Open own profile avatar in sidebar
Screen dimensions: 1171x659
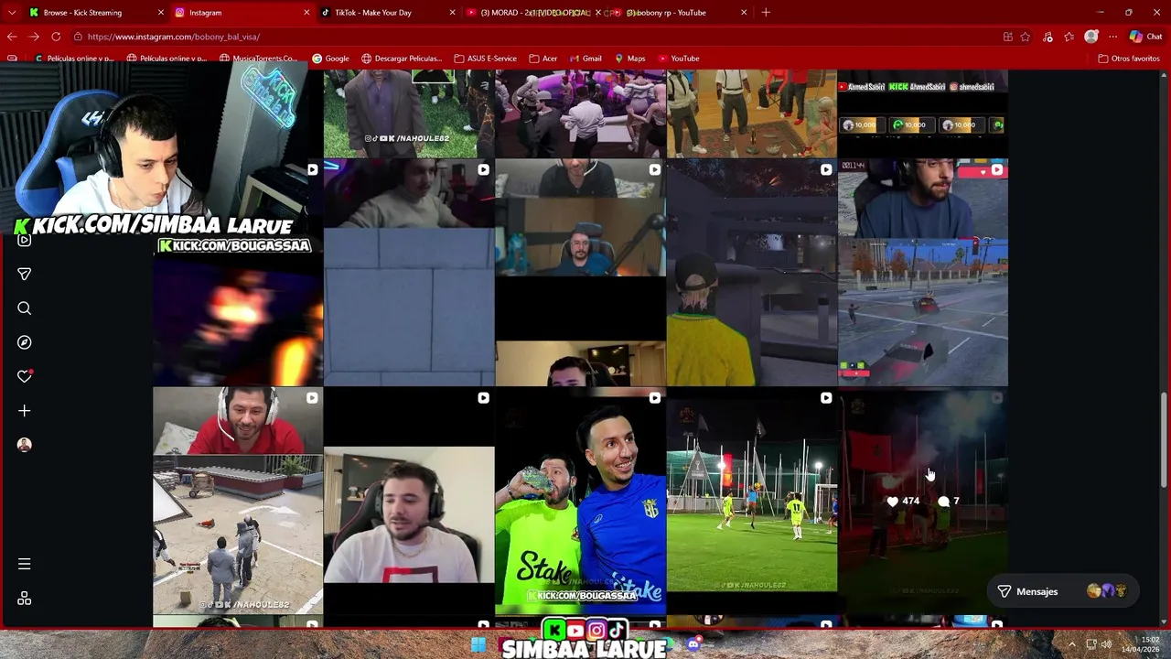(25, 445)
